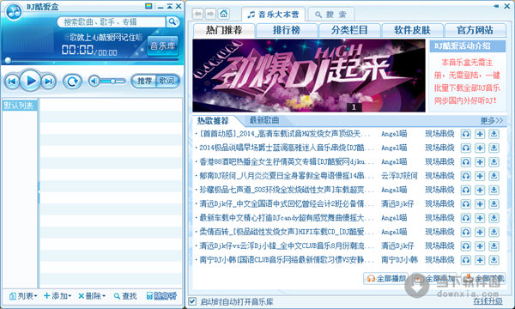Switch to the 搜索 tab
This screenshot has height=309, width=515.
pos(331,15)
